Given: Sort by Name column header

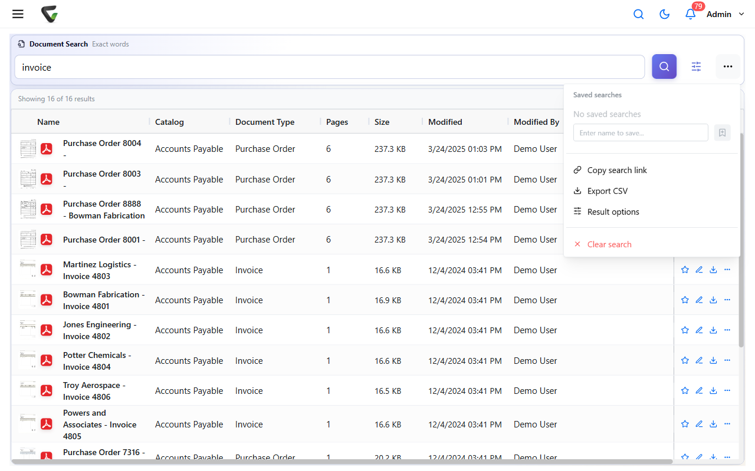Looking at the screenshot, I should pyautogui.click(x=48, y=122).
